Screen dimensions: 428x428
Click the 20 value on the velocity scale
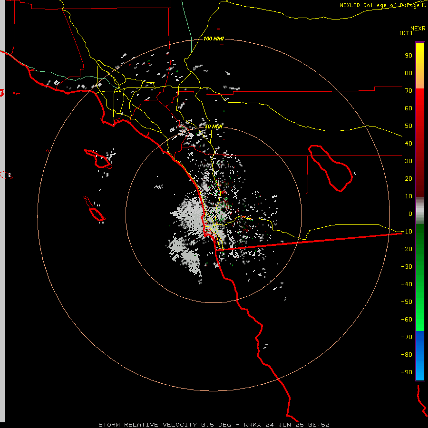409,178
